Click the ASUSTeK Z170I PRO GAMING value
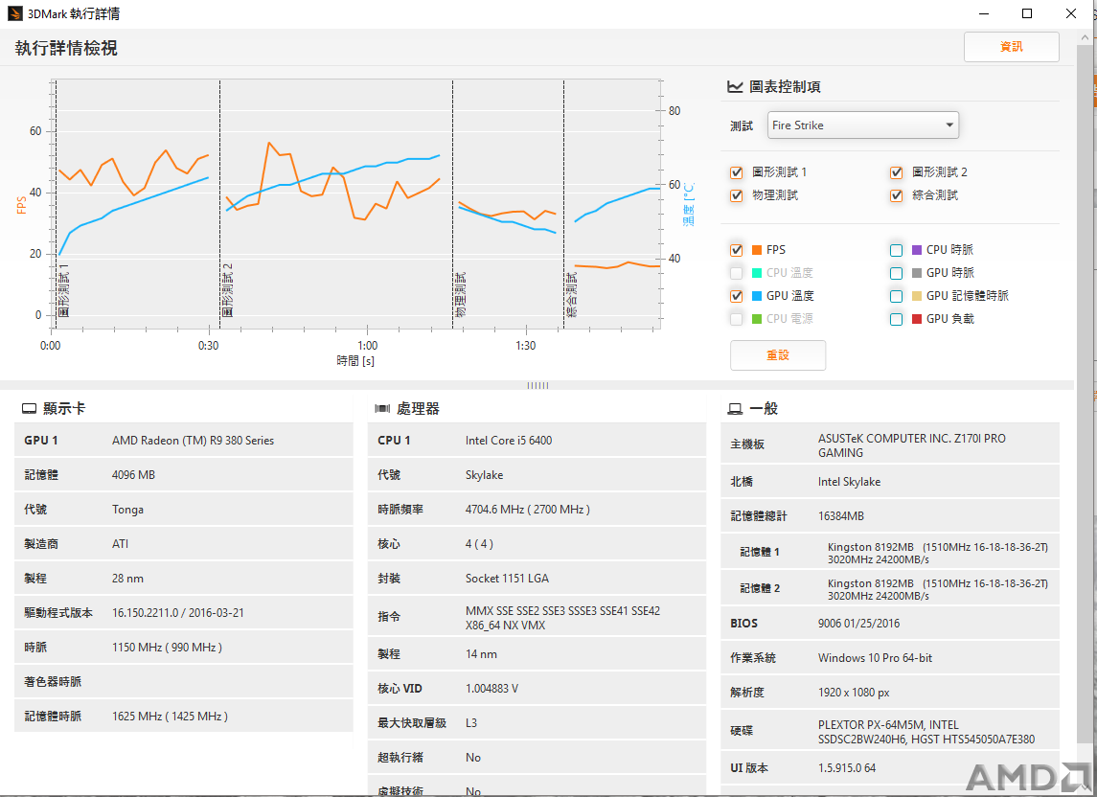Screen dimensions: 1097x797 tap(911, 445)
